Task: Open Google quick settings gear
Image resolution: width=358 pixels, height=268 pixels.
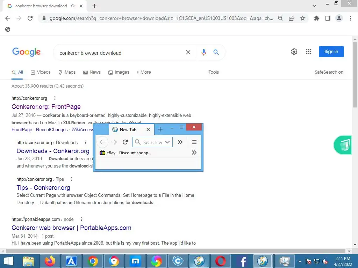Action: point(294,52)
